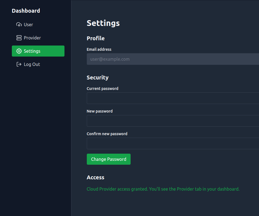The height and width of the screenshot is (216, 259).
Task: Focus the Email address field
Action: (173, 59)
